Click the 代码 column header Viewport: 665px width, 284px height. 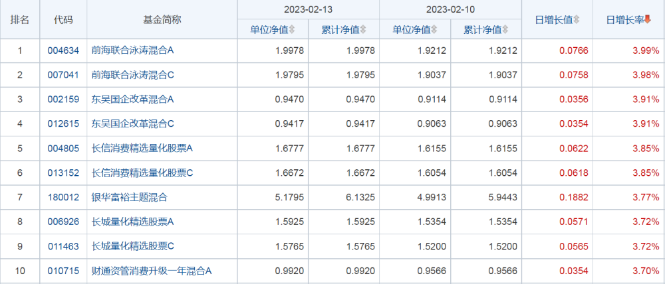64,20
